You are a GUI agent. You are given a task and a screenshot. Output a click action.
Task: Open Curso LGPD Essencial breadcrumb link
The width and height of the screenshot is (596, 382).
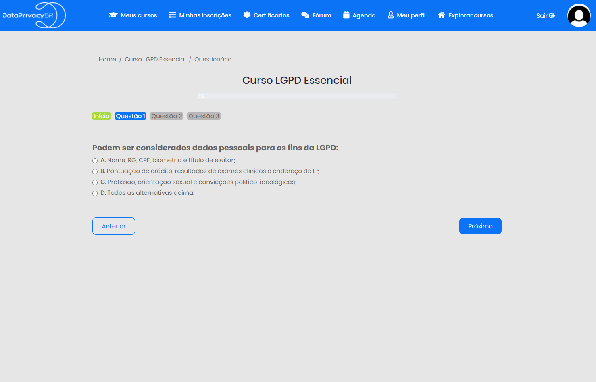point(155,59)
